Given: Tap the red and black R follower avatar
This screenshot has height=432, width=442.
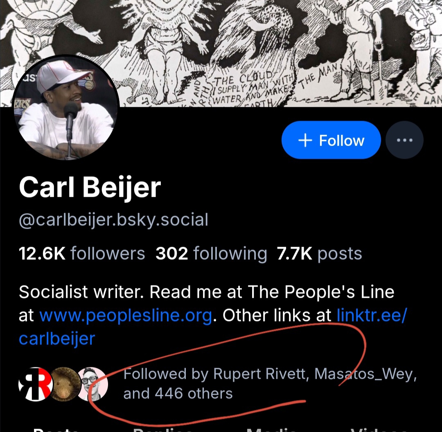Looking at the screenshot, I should (36, 384).
